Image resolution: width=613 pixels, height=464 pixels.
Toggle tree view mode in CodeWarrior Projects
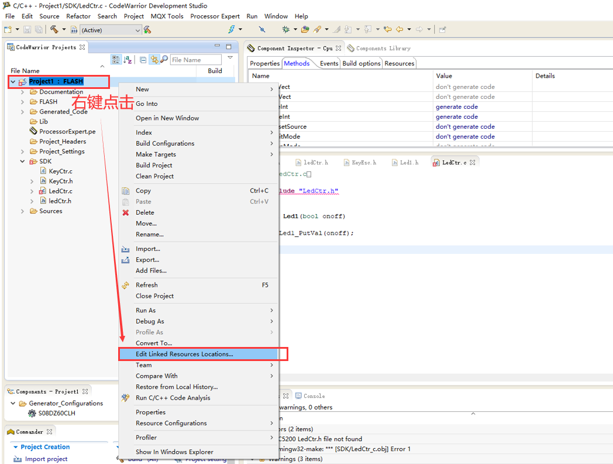tap(116, 60)
